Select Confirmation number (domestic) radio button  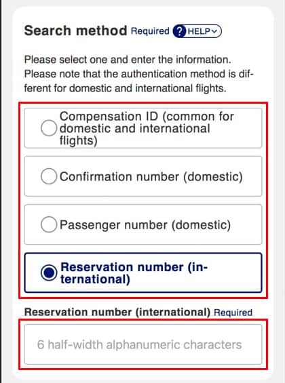(49, 176)
